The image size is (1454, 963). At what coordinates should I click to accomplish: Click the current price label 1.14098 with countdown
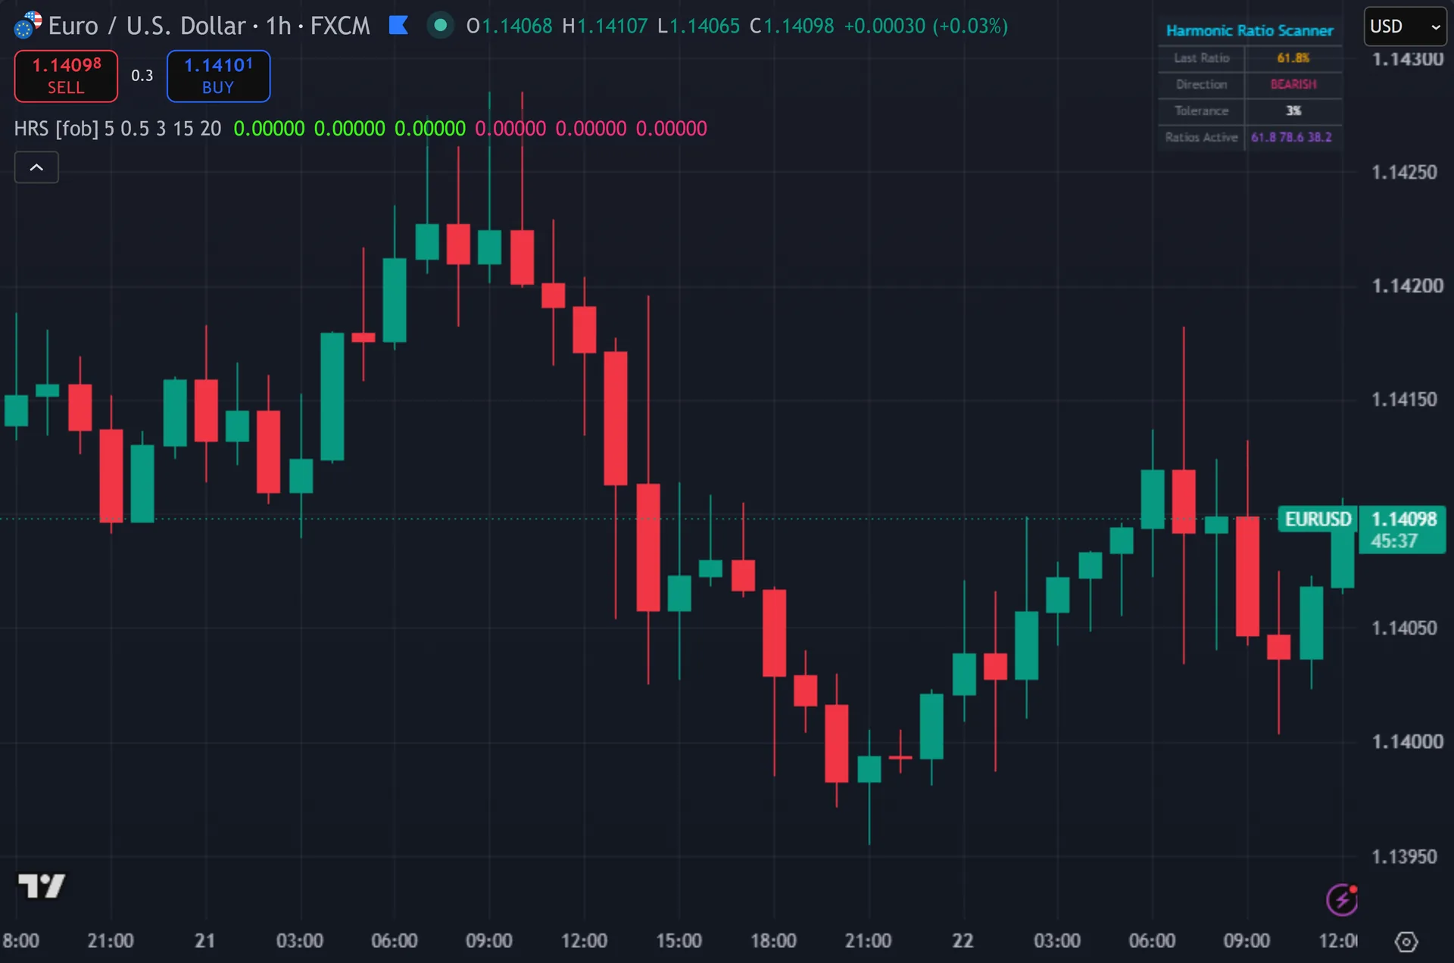point(1403,530)
